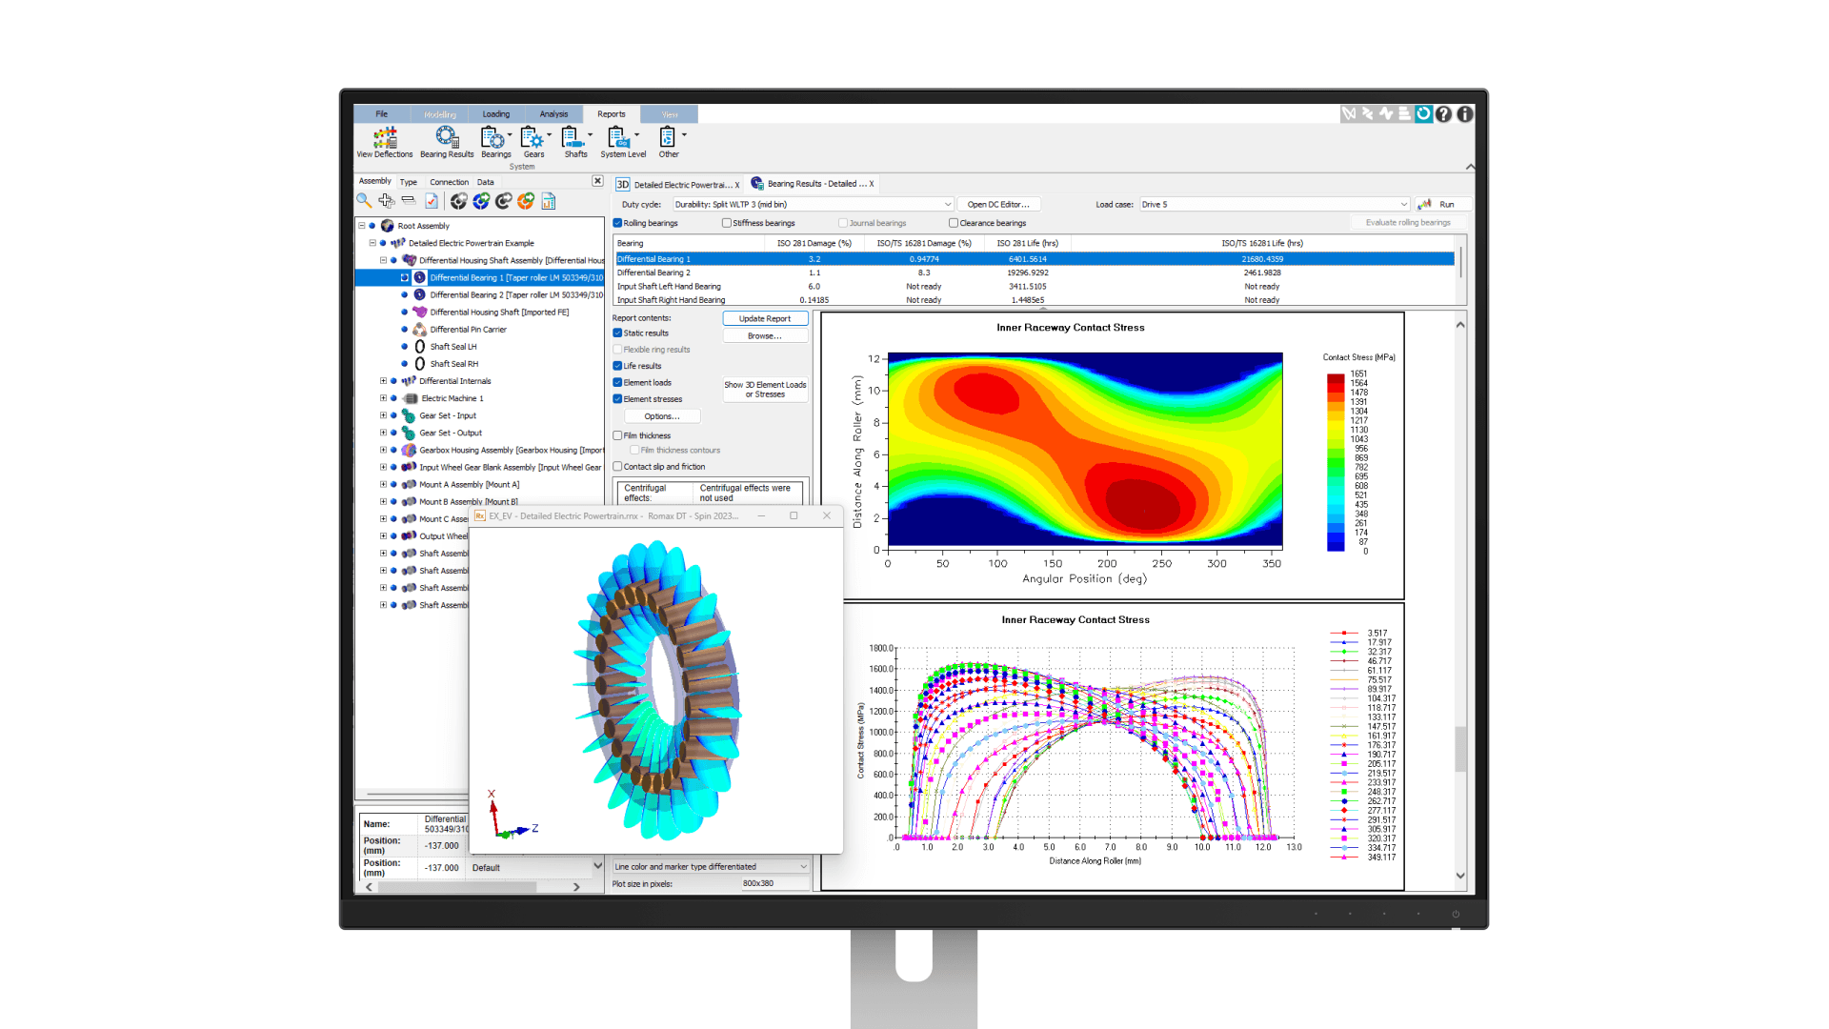Click the magnifier search icon in Assembly panel
The height and width of the screenshot is (1029, 1829).
pos(364,201)
